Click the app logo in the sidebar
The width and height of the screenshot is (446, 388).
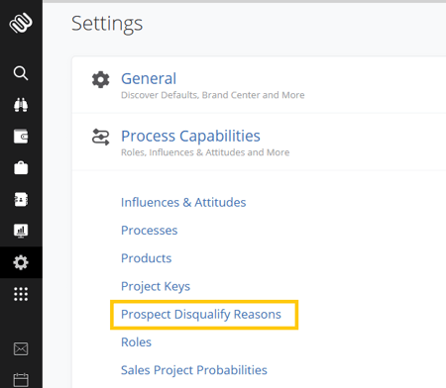21,23
